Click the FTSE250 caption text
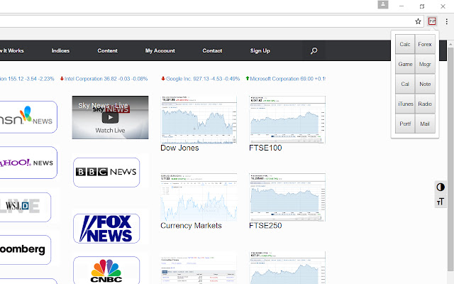454x284 pixels. (265, 226)
